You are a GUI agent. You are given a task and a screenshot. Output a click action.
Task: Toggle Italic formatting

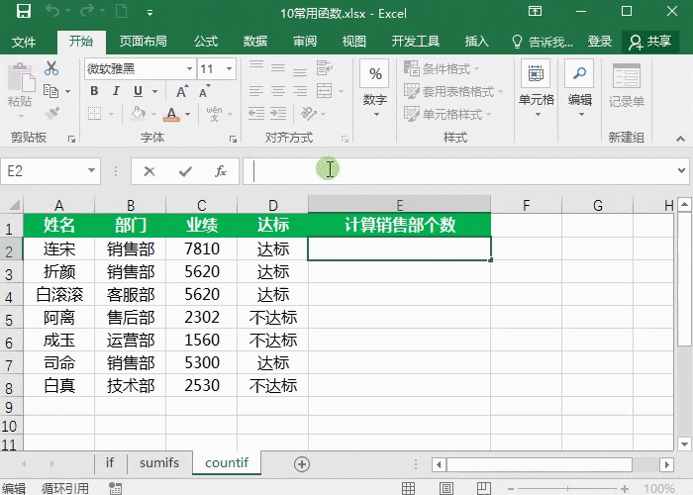coord(116,91)
